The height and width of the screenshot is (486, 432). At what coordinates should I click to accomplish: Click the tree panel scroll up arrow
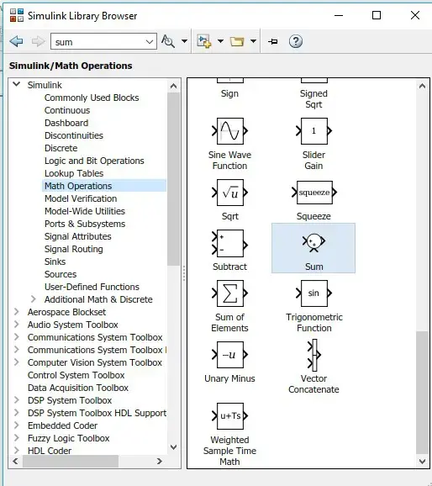click(173, 86)
